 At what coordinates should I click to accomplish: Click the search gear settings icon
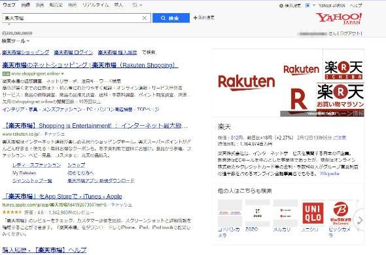click(281, 5)
